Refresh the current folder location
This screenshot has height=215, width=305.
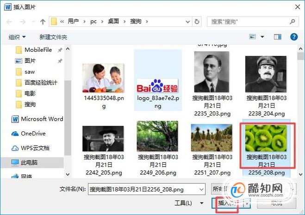pos(197,22)
